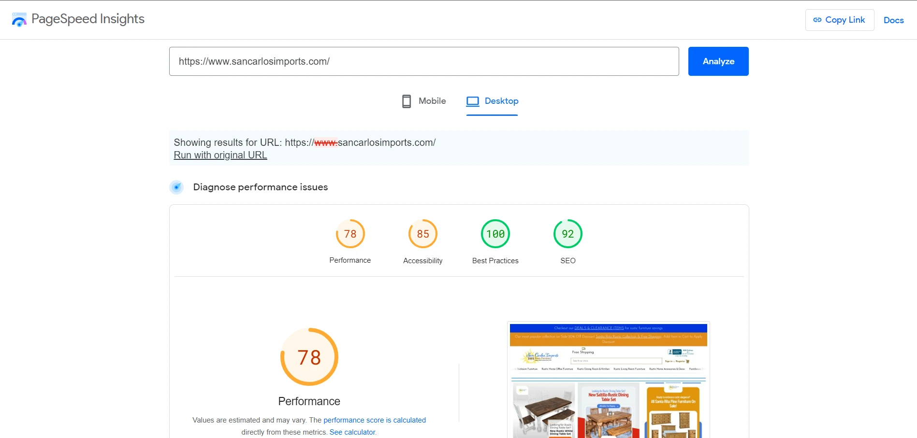
Task: Click the large Performance 78 gauge
Action: click(x=309, y=357)
